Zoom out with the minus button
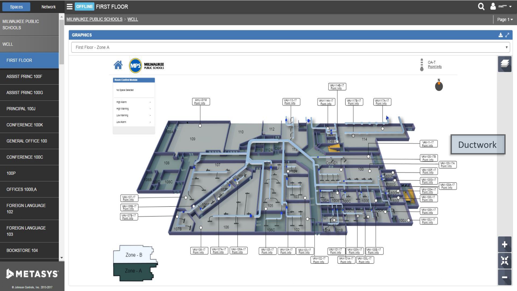Viewport: 517px width, 291px height. [504, 277]
